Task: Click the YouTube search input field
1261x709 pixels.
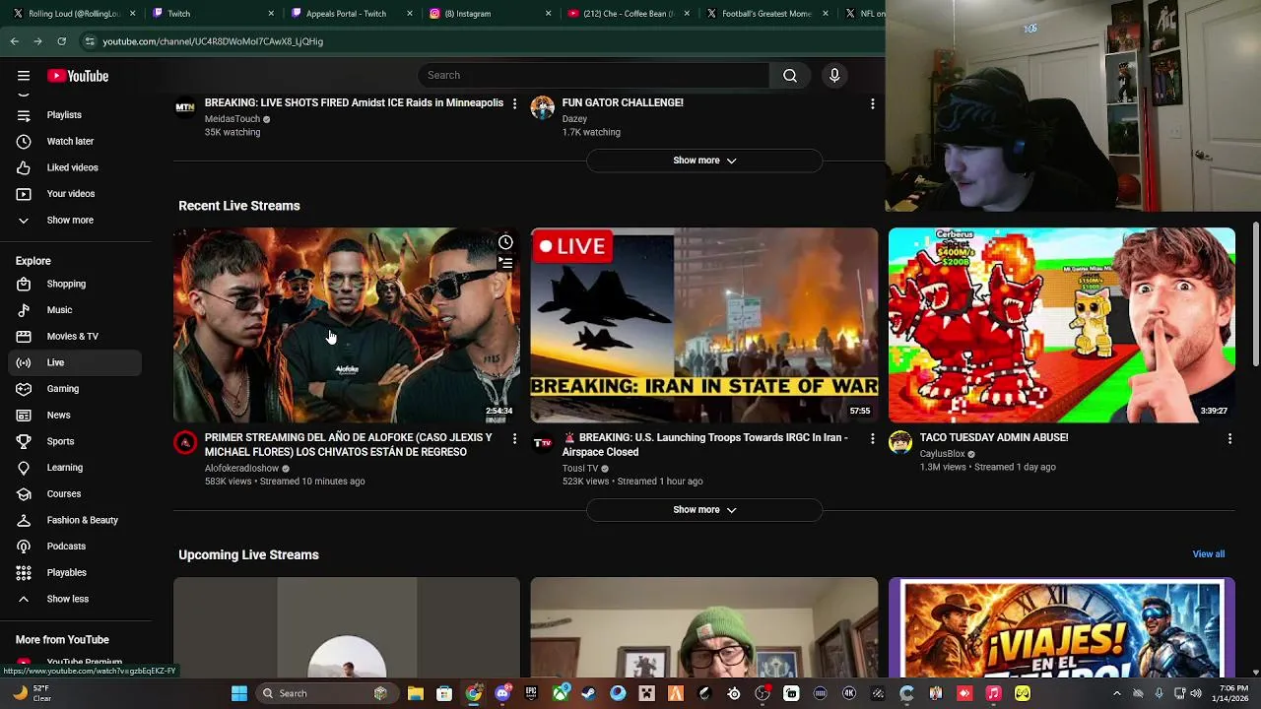Action: (x=594, y=75)
